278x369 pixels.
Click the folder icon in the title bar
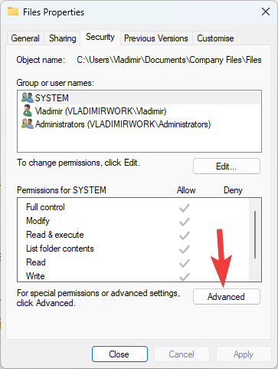pyautogui.click(x=13, y=12)
